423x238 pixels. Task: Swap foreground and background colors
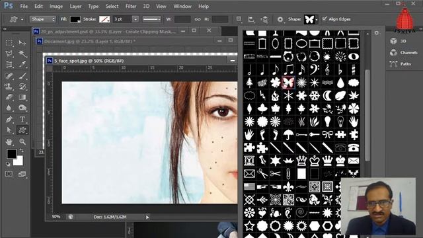click(x=21, y=151)
